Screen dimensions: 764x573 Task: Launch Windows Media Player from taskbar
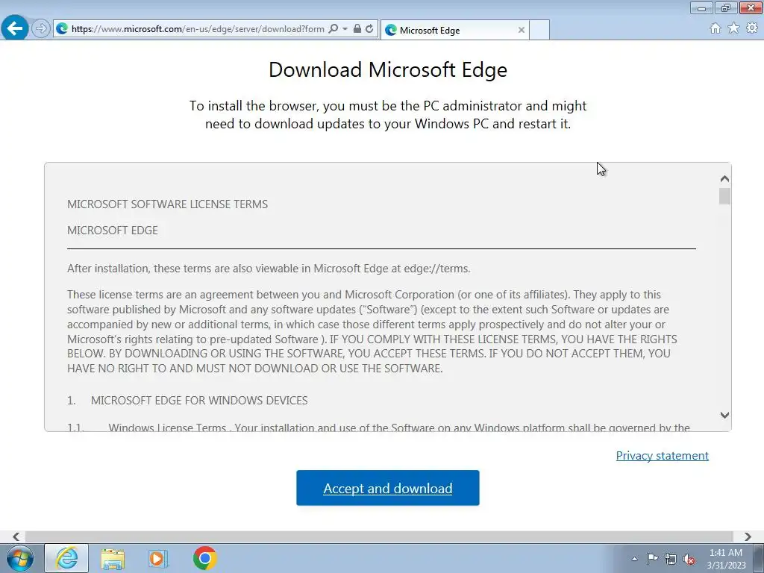pos(158,558)
